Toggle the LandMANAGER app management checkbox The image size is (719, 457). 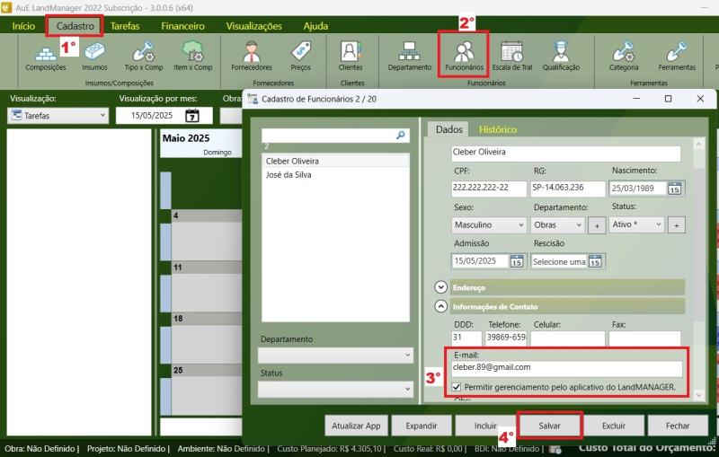457,387
